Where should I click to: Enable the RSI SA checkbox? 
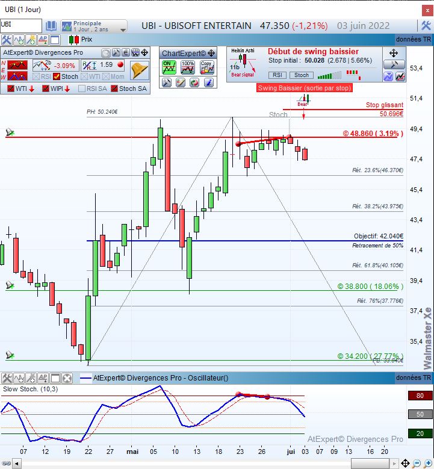(x=82, y=89)
